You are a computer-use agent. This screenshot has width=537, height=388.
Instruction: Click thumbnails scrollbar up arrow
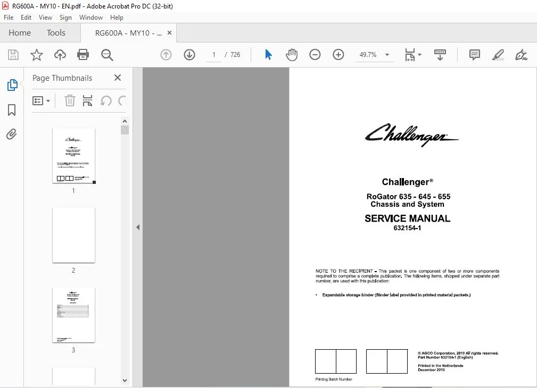point(125,121)
